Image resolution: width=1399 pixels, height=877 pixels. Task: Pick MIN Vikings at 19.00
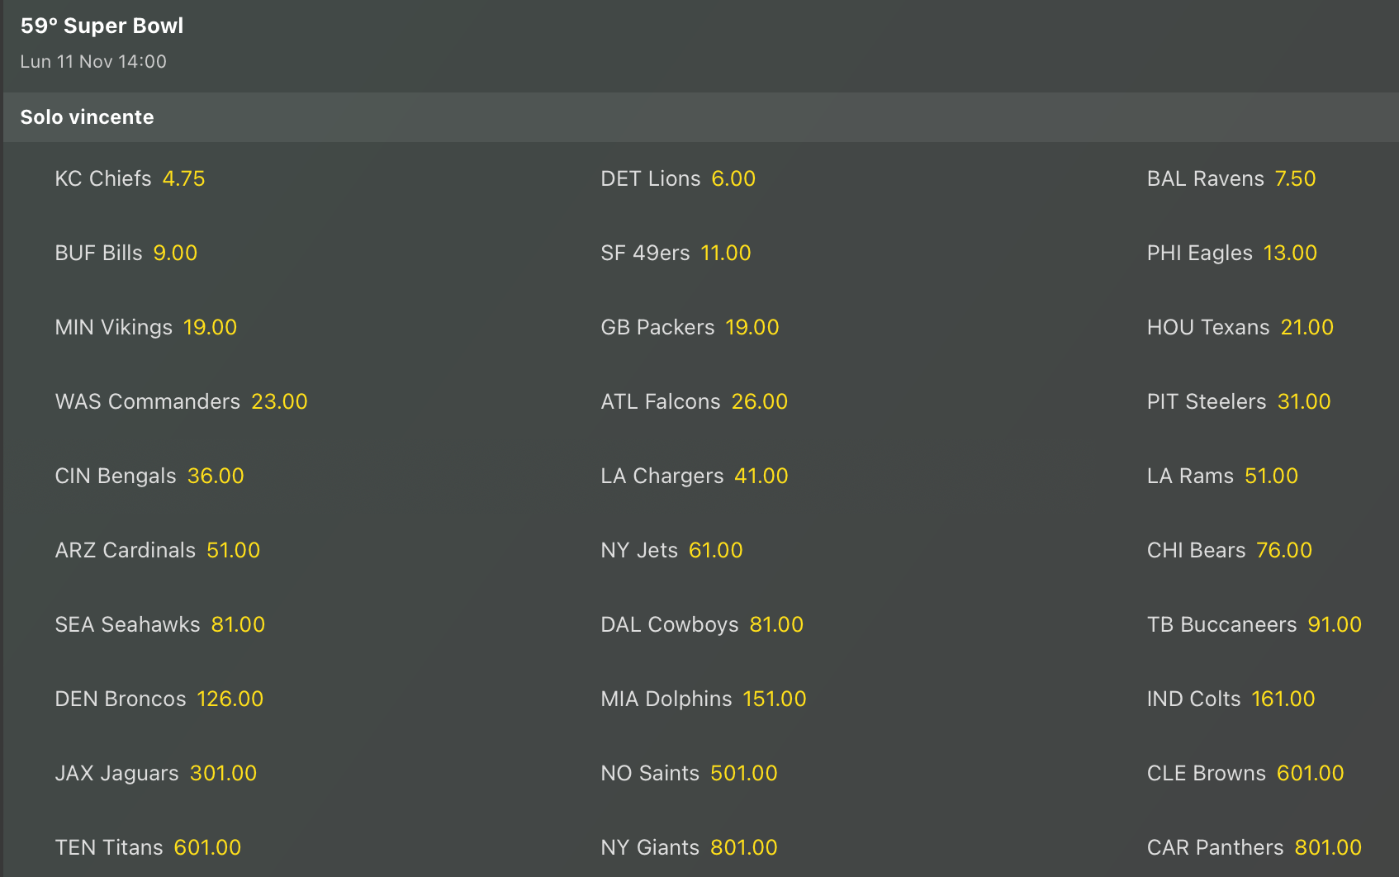pyautogui.click(x=145, y=327)
